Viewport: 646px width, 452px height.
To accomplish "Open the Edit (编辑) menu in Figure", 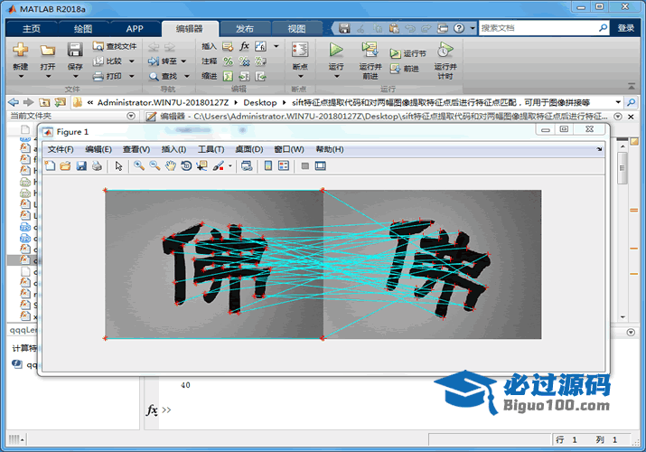I will (x=98, y=149).
